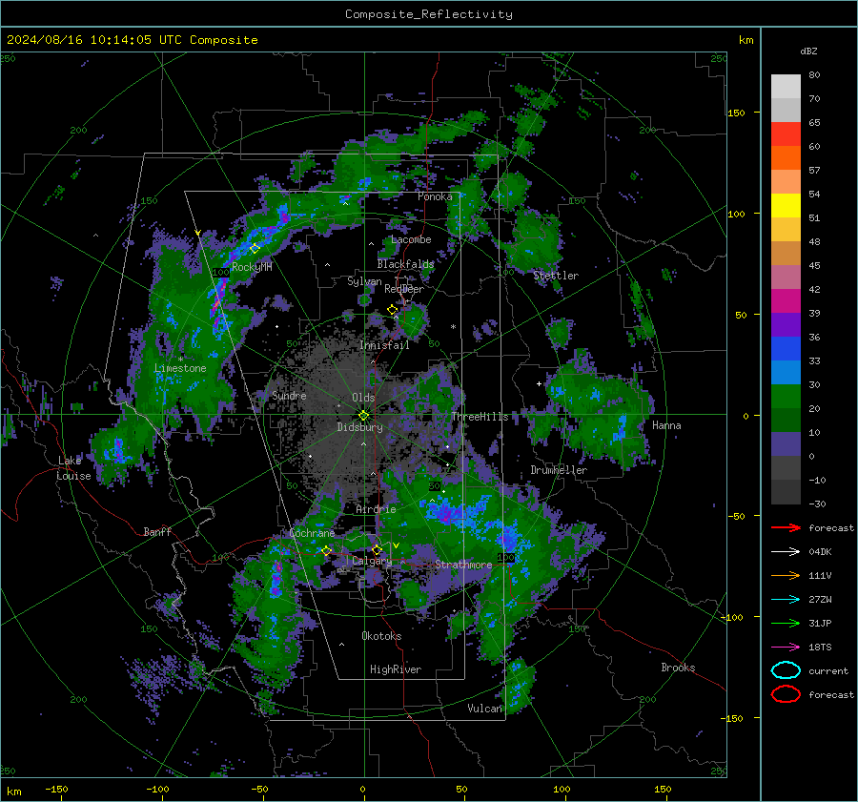
Task: Click the red forecast ellipse icon
Action: (786, 694)
